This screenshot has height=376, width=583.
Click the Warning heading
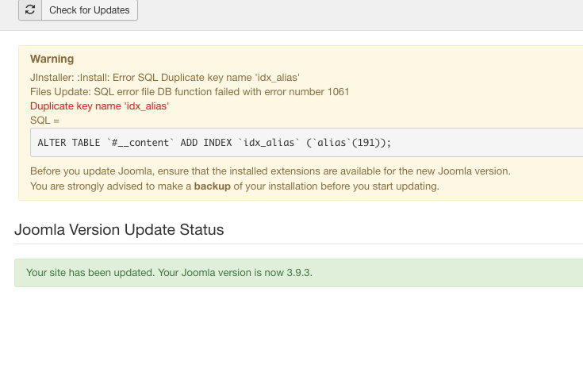(52, 59)
